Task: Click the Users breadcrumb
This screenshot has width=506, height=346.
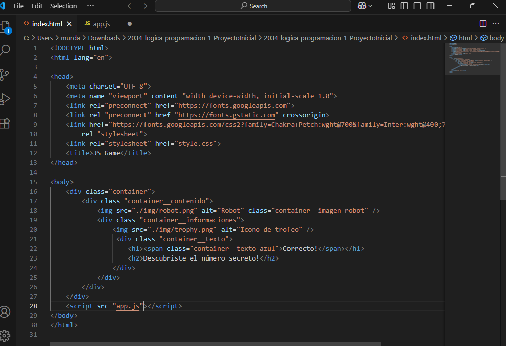Action: pyautogui.click(x=45, y=38)
